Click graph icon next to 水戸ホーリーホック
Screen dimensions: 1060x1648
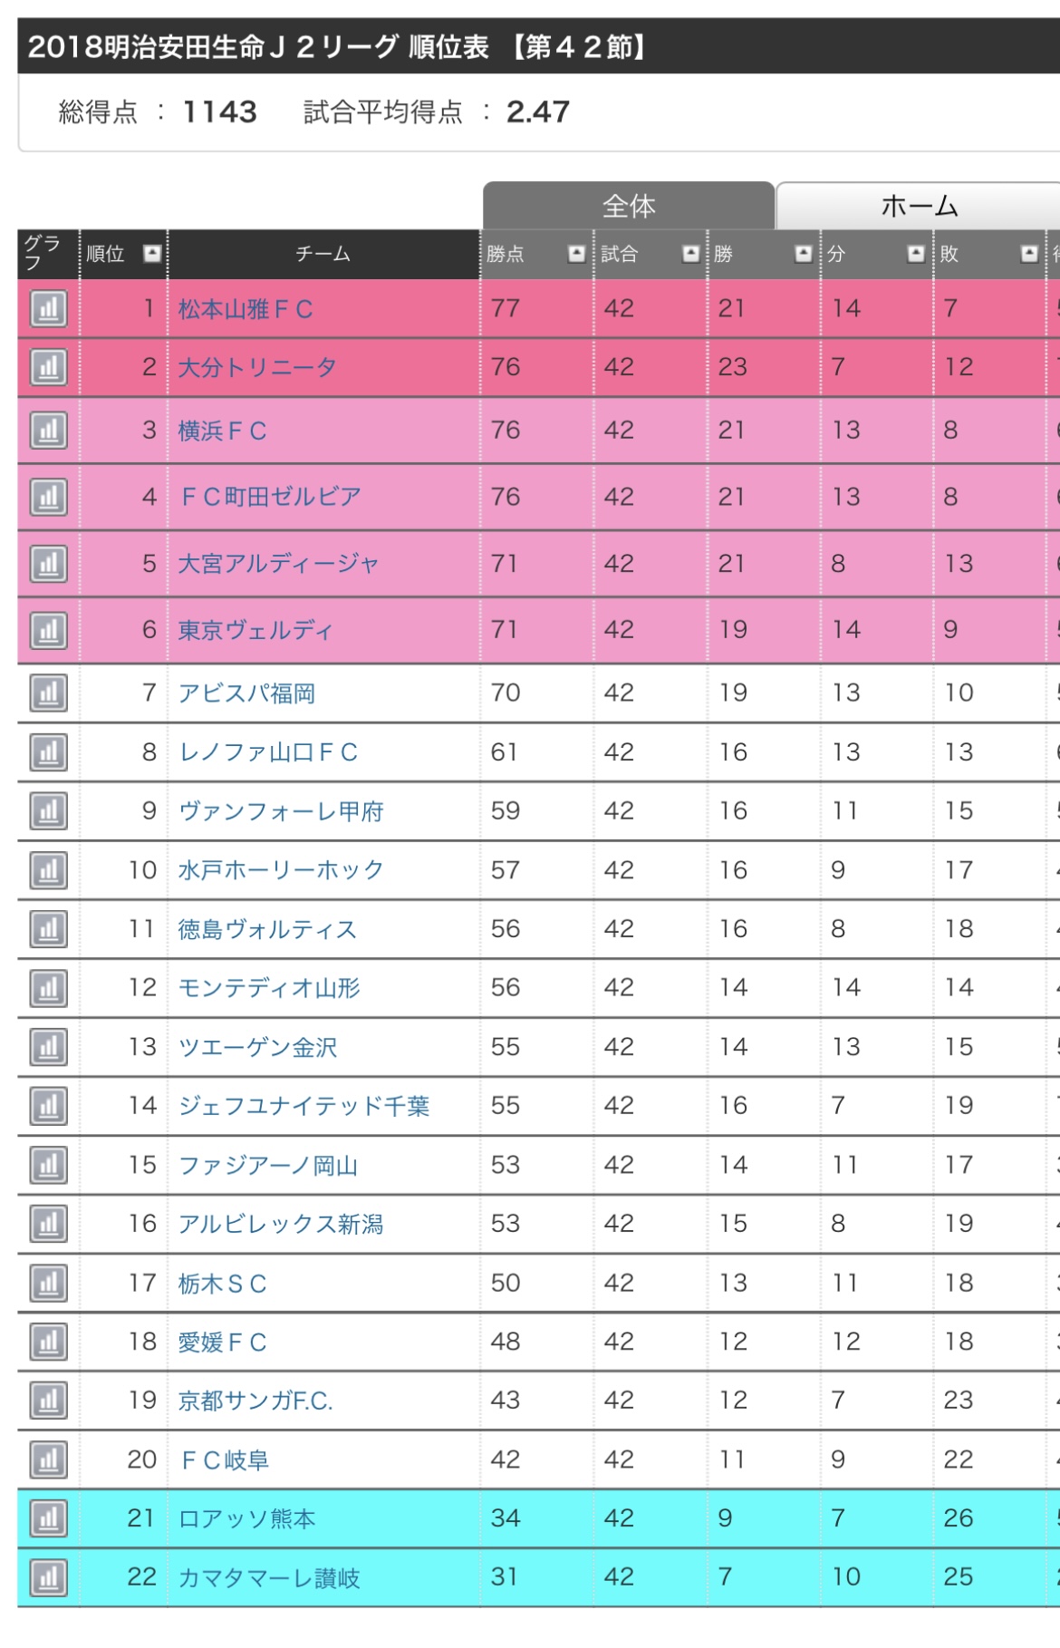point(48,870)
